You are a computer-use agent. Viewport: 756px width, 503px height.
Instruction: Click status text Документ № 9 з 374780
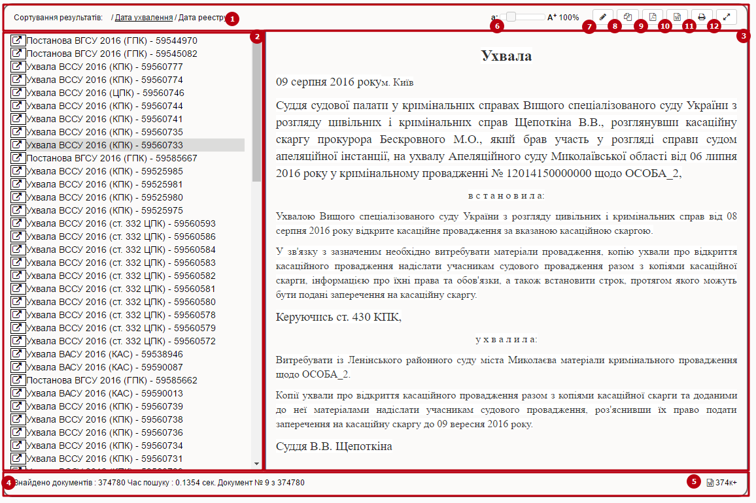(261, 483)
